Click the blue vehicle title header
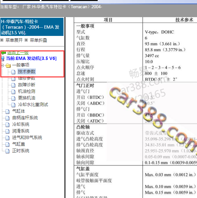 32,27
